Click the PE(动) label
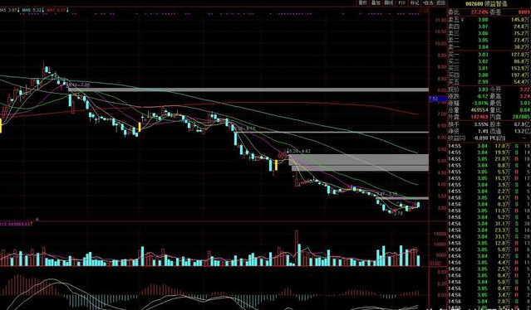Screen dimensions: 531x310 pos(498,138)
